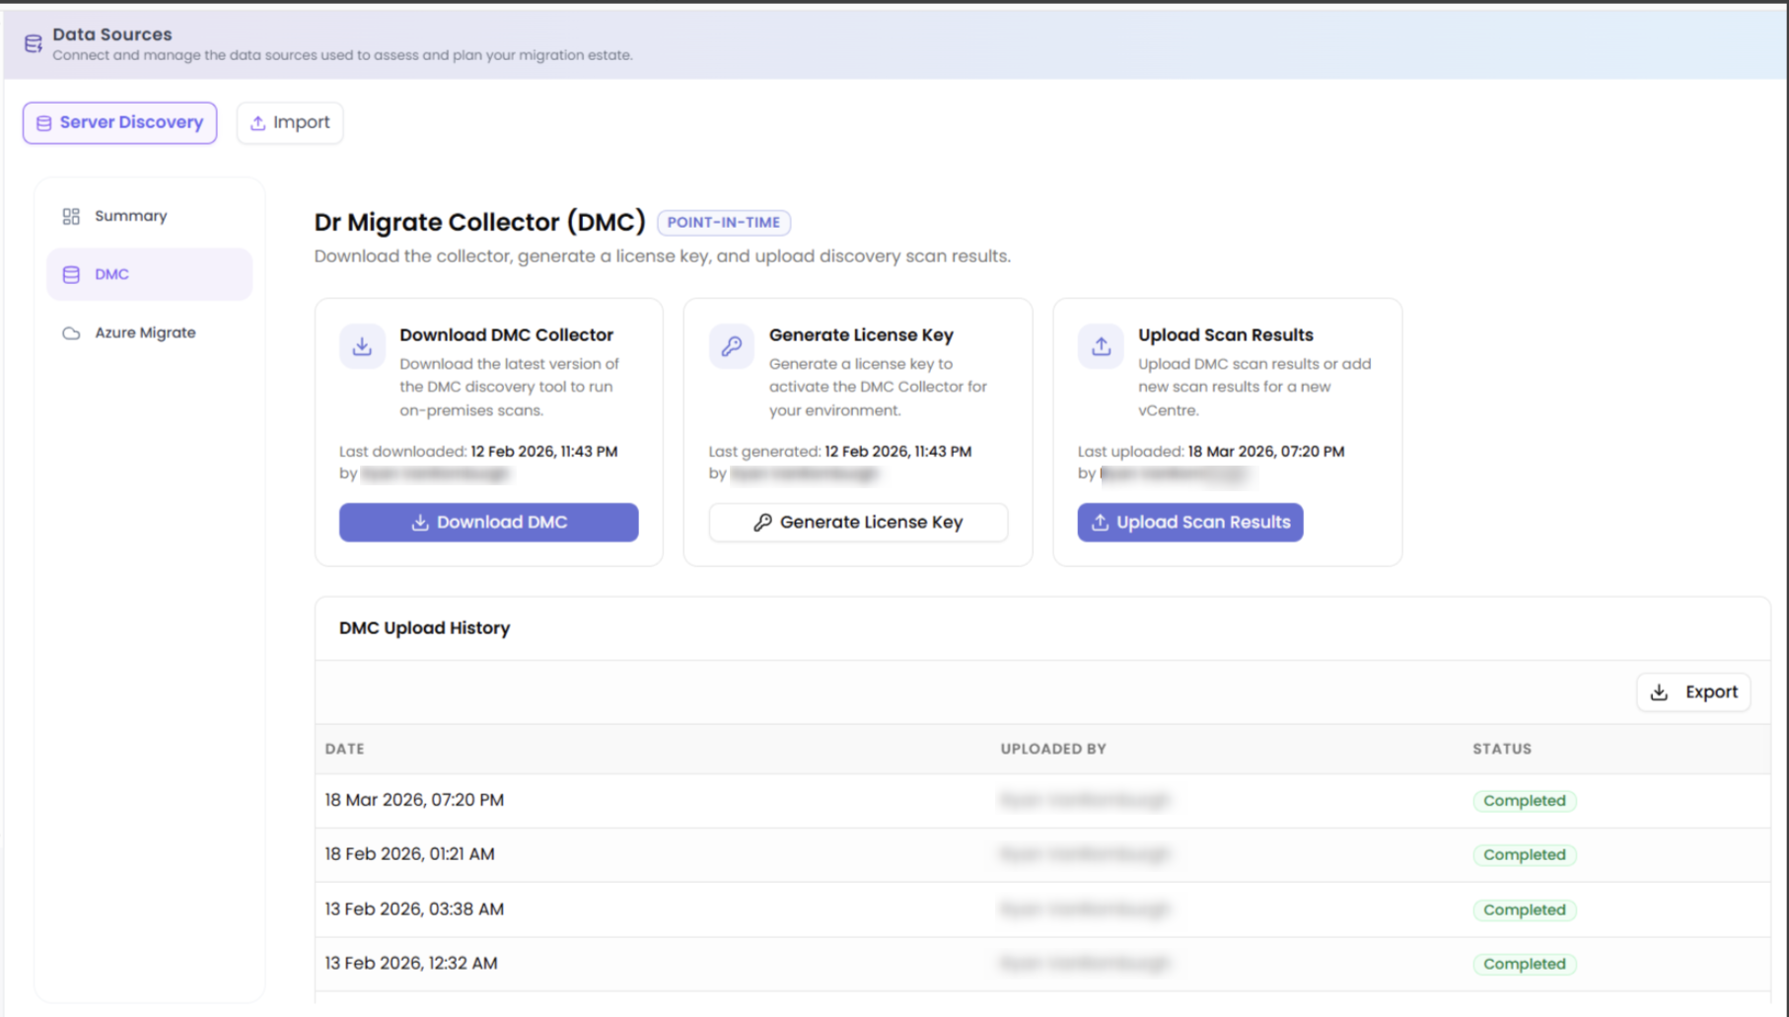
Task: Click the POINT-IN-TIME badge
Action: [x=724, y=222]
